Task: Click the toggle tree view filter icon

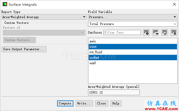Action: tap(146, 32)
